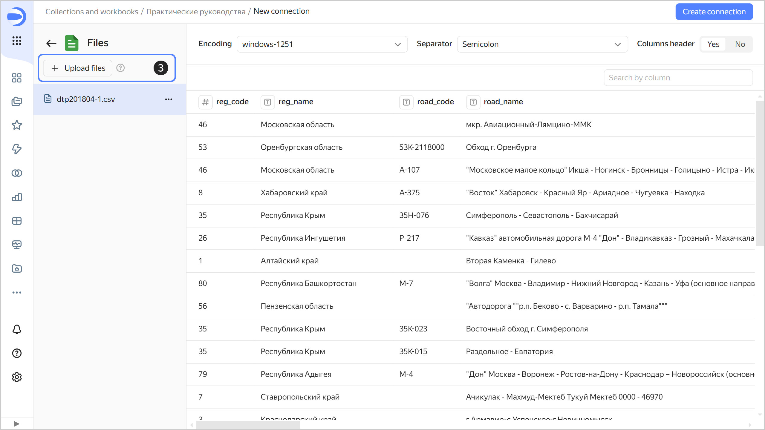
Task: Set Columns header to Yes
Action: coord(713,44)
